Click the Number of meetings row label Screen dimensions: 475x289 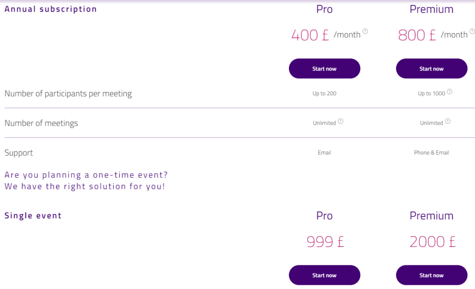(x=41, y=123)
